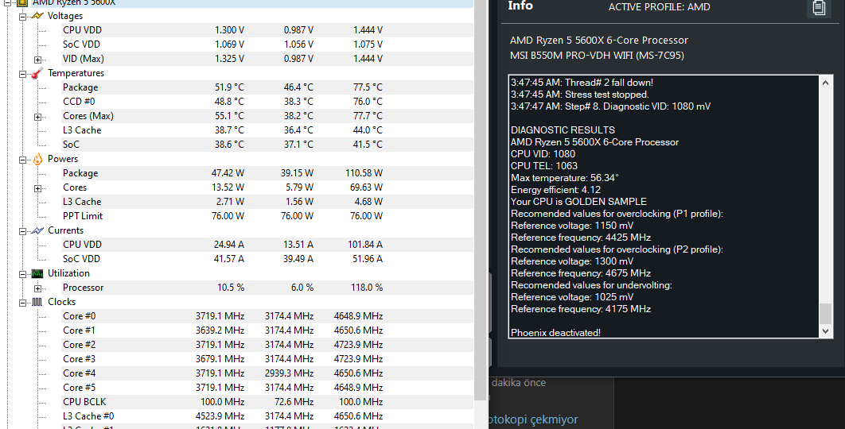Click the 'Reference voltage: 1025 mV' line

572,297
